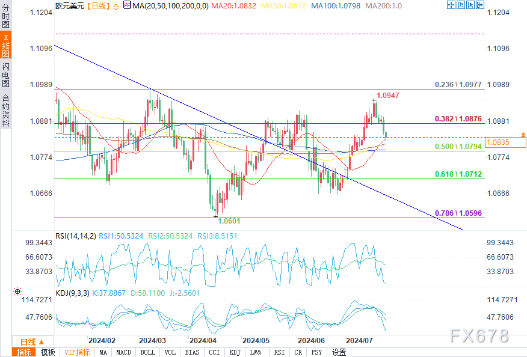Viewport: 527px width, 357px height.
Task: Click the MA50:1.0812 value
Action: [284, 5]
